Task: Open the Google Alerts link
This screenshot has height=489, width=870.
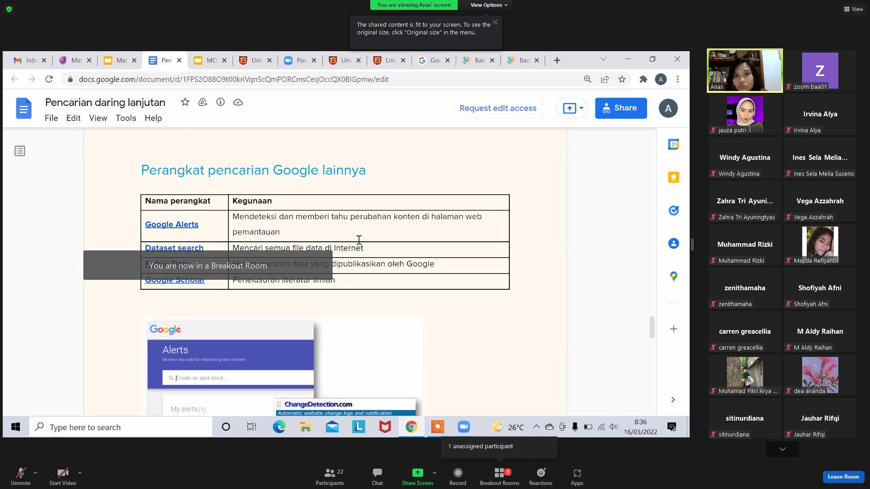Action: click(x=172, y=225)
